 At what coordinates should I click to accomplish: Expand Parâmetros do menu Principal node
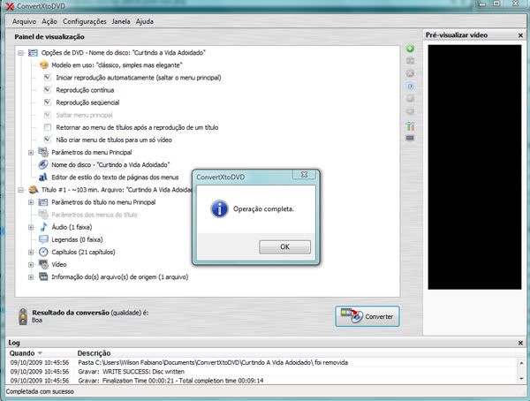pyautogui.click(x=31, y=153)
